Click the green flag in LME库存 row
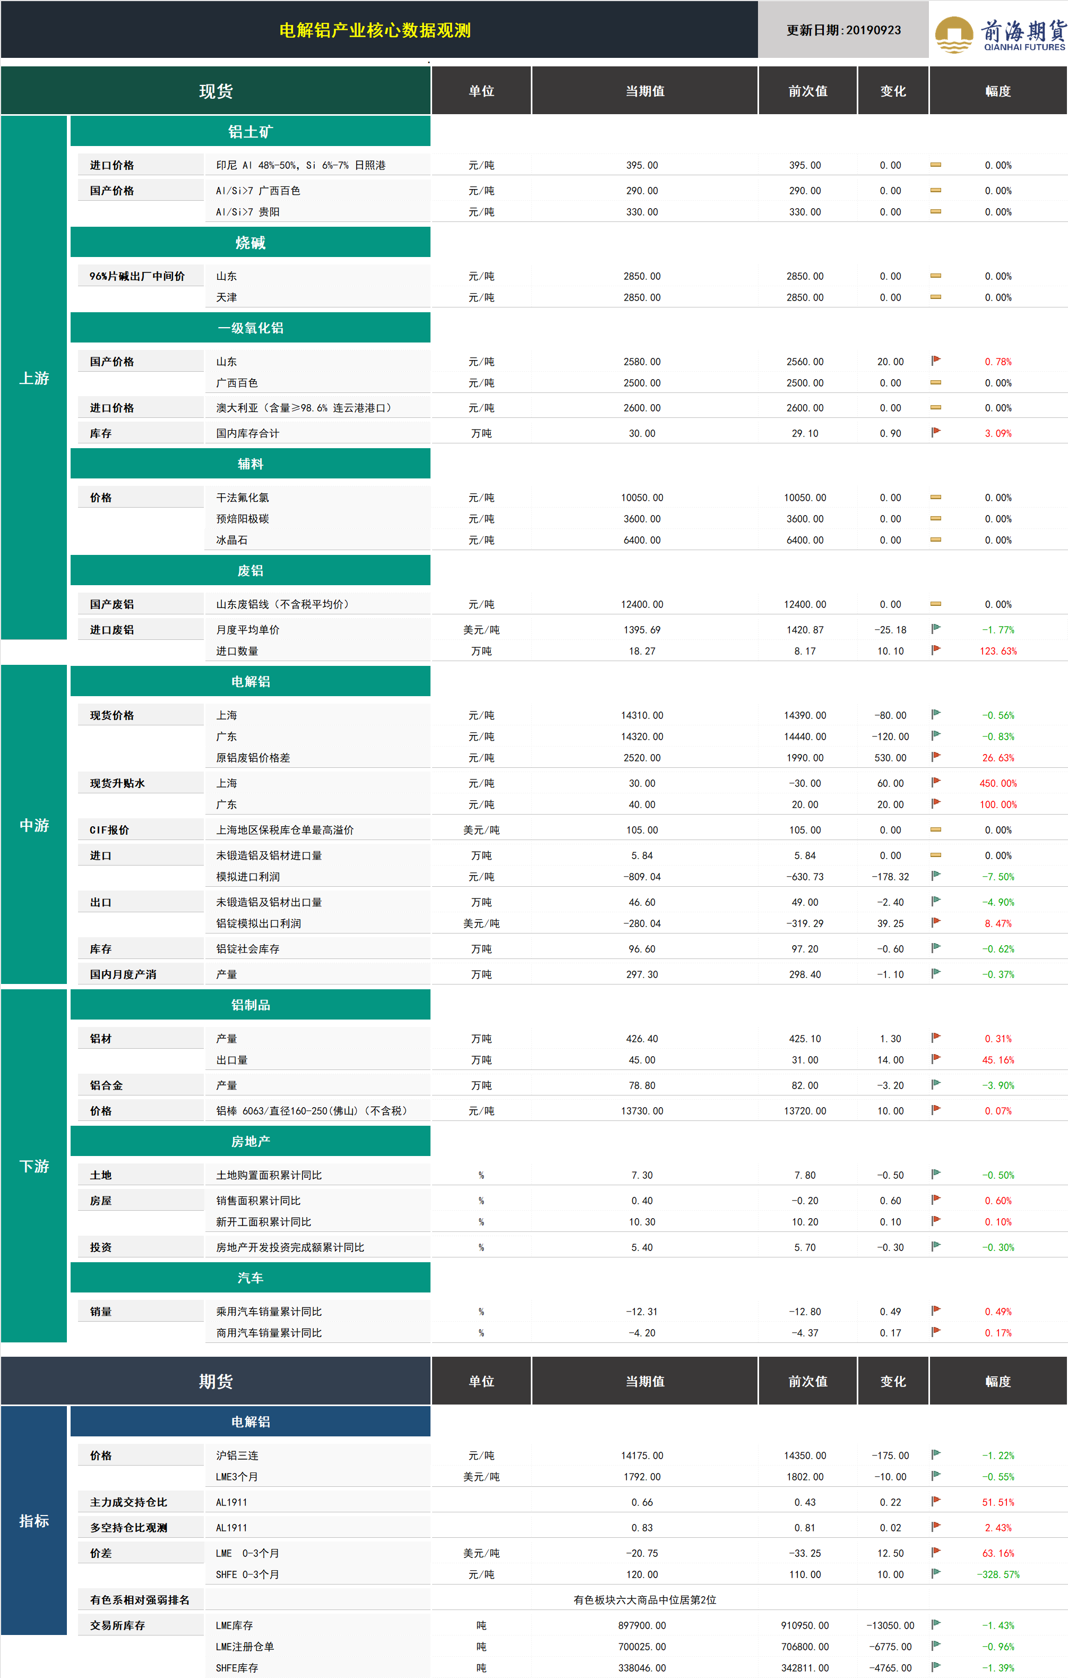The image size is (1068, 1678). [936, 1624]
